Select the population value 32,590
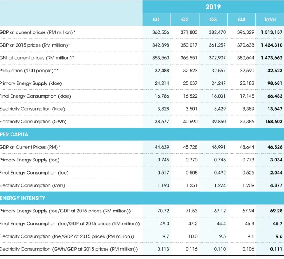The height and width of the screenshot is (259, 284). point(247,71)
